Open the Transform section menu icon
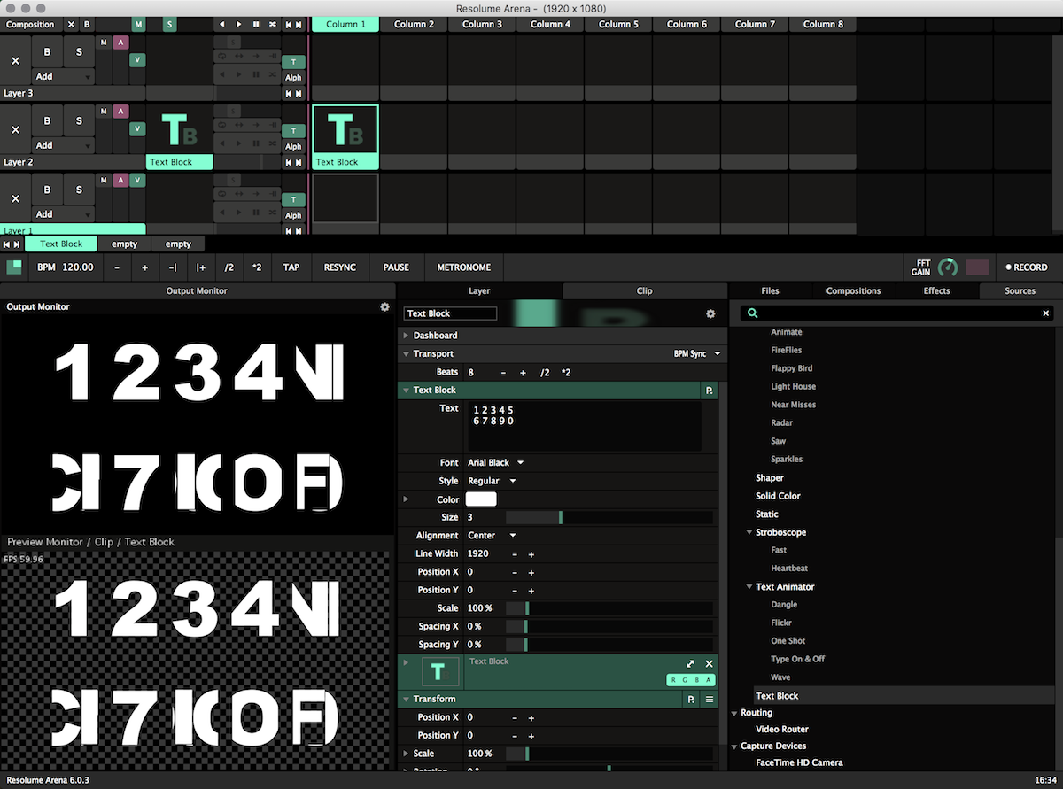The image size is (1063, 789). tap(709, 700)
